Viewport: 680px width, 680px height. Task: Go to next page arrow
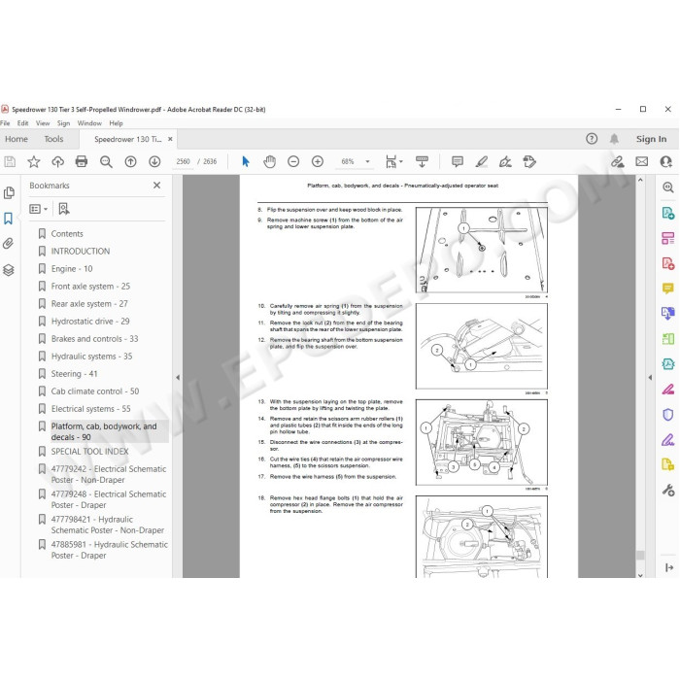pos(154,162)
